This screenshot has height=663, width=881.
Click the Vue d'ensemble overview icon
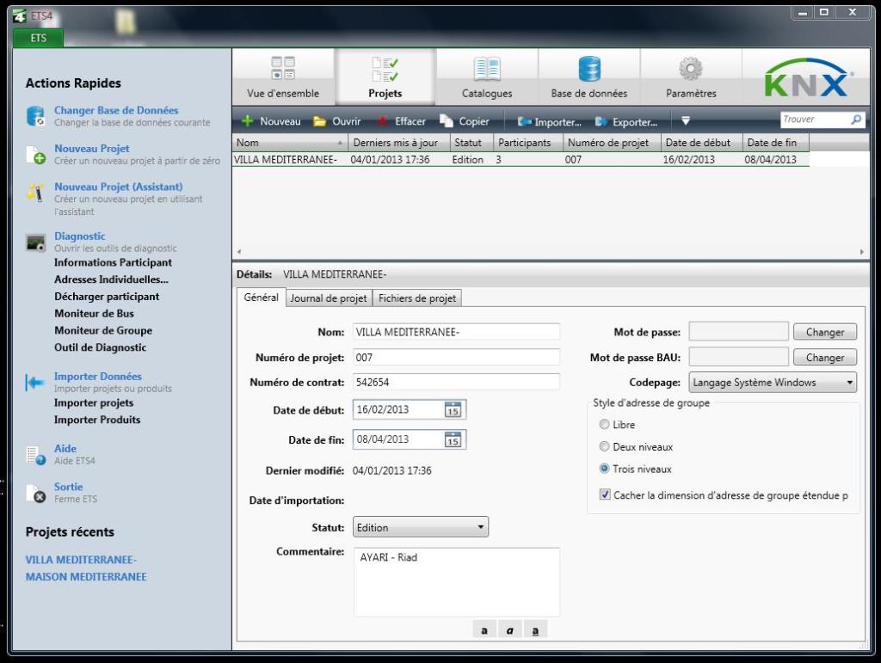click(282, 68)
